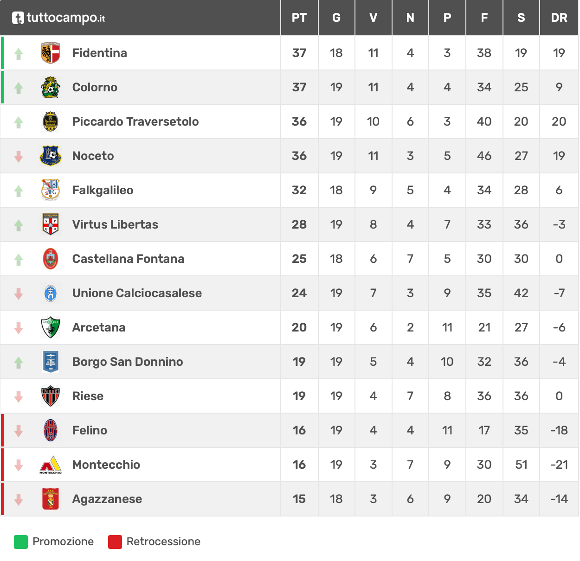Click the Riese striped shield badge
The width and height of the screenshot is (580, 561).
(x=51, y=396)
